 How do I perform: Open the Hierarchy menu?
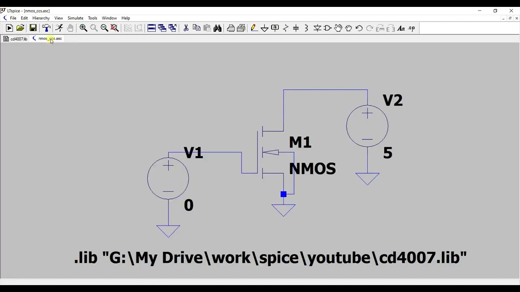41,18
